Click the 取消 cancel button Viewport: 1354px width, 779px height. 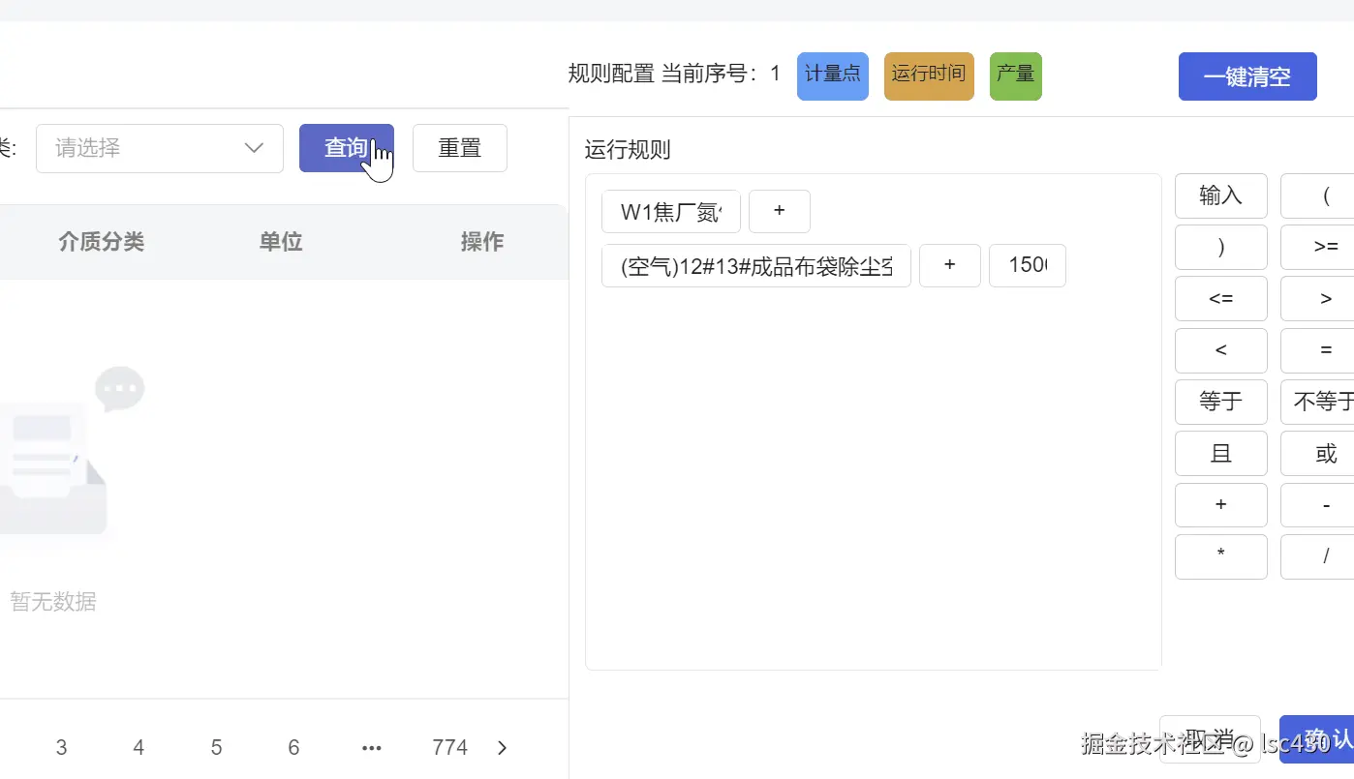click(x=1210, y=739)
